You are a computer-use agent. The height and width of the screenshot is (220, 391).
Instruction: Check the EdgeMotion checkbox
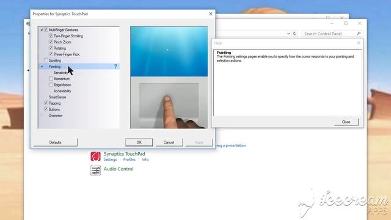tap(51, 85)
